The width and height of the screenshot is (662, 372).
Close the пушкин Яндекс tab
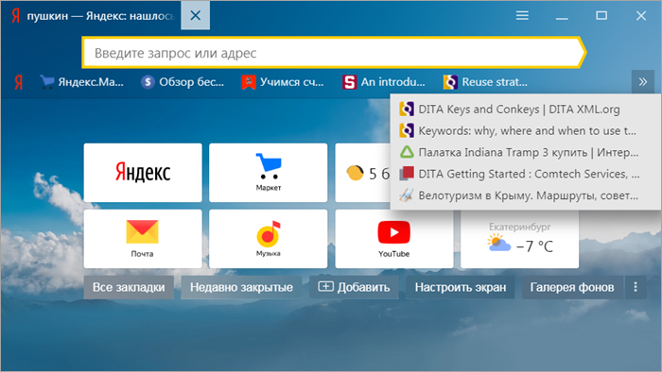point(195,16)
